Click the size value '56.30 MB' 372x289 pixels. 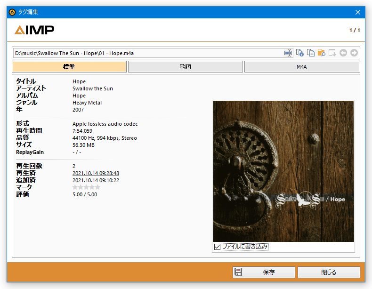click(83, 145)
